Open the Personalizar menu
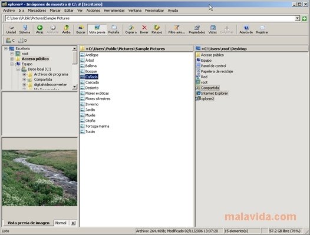The width and height of the screenshot is (310, 235). (x=154, y=11)
